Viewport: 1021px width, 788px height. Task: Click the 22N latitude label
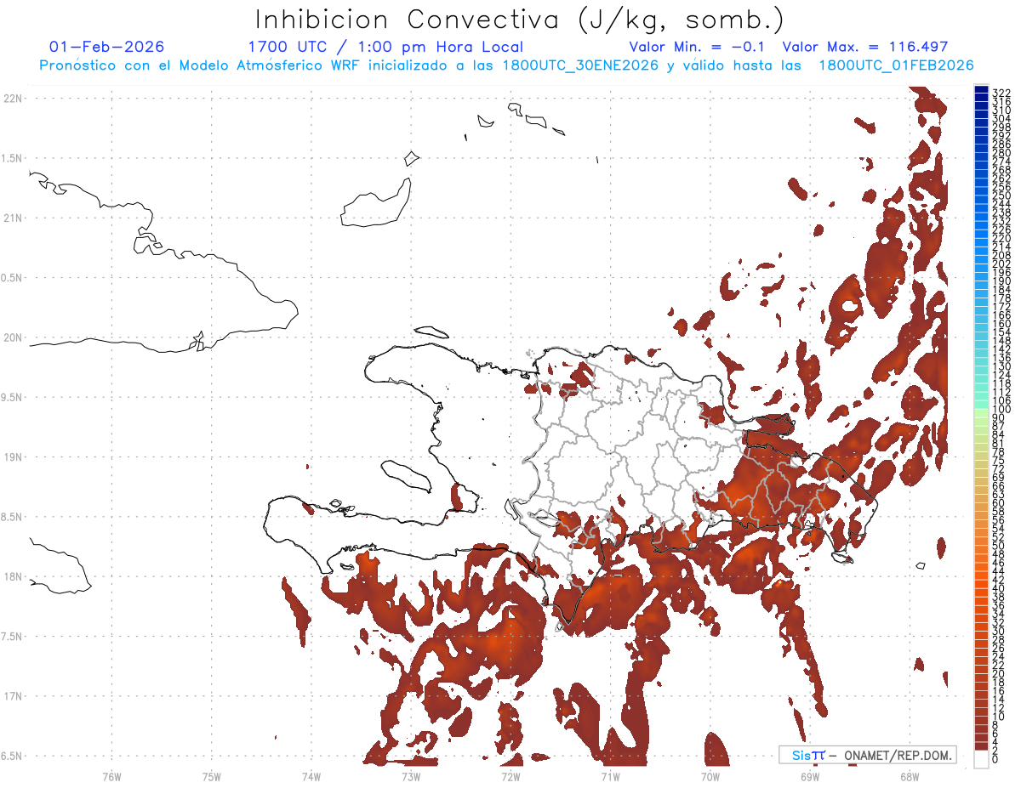12,99
